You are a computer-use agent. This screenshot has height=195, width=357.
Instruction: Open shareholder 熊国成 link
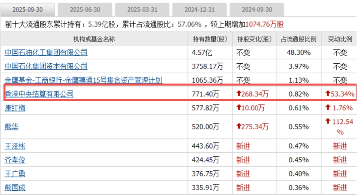[15, 188]
